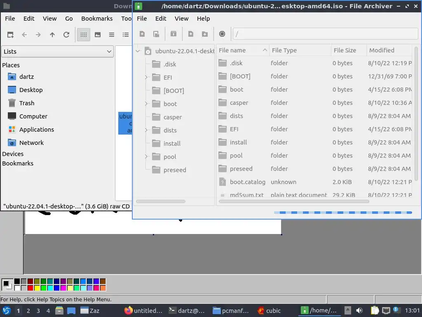Switch to the pcmanfm taskbar button

[231, 310]
